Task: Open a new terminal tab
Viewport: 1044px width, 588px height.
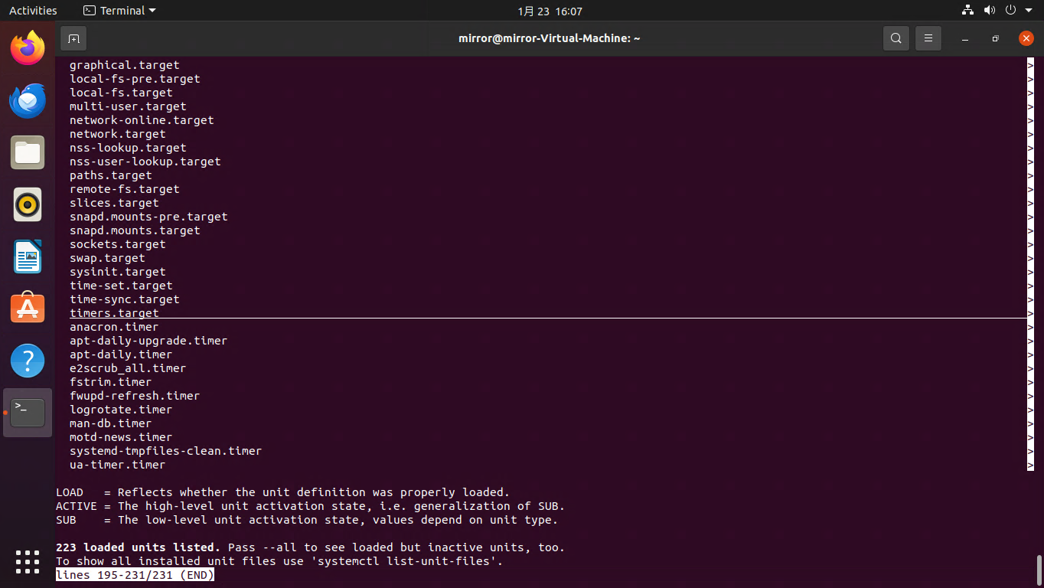Action: coord(73,38)
